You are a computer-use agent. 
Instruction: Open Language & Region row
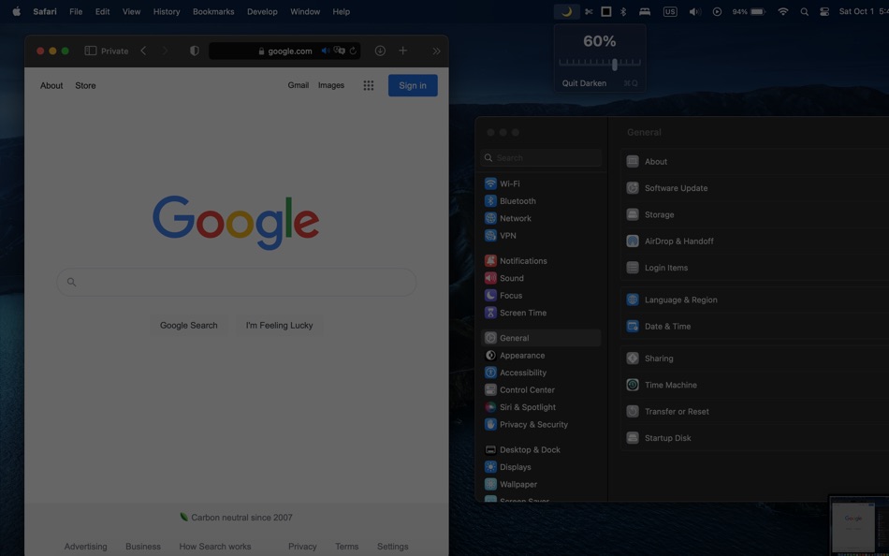pyautogui.click(x=754, y=300)
